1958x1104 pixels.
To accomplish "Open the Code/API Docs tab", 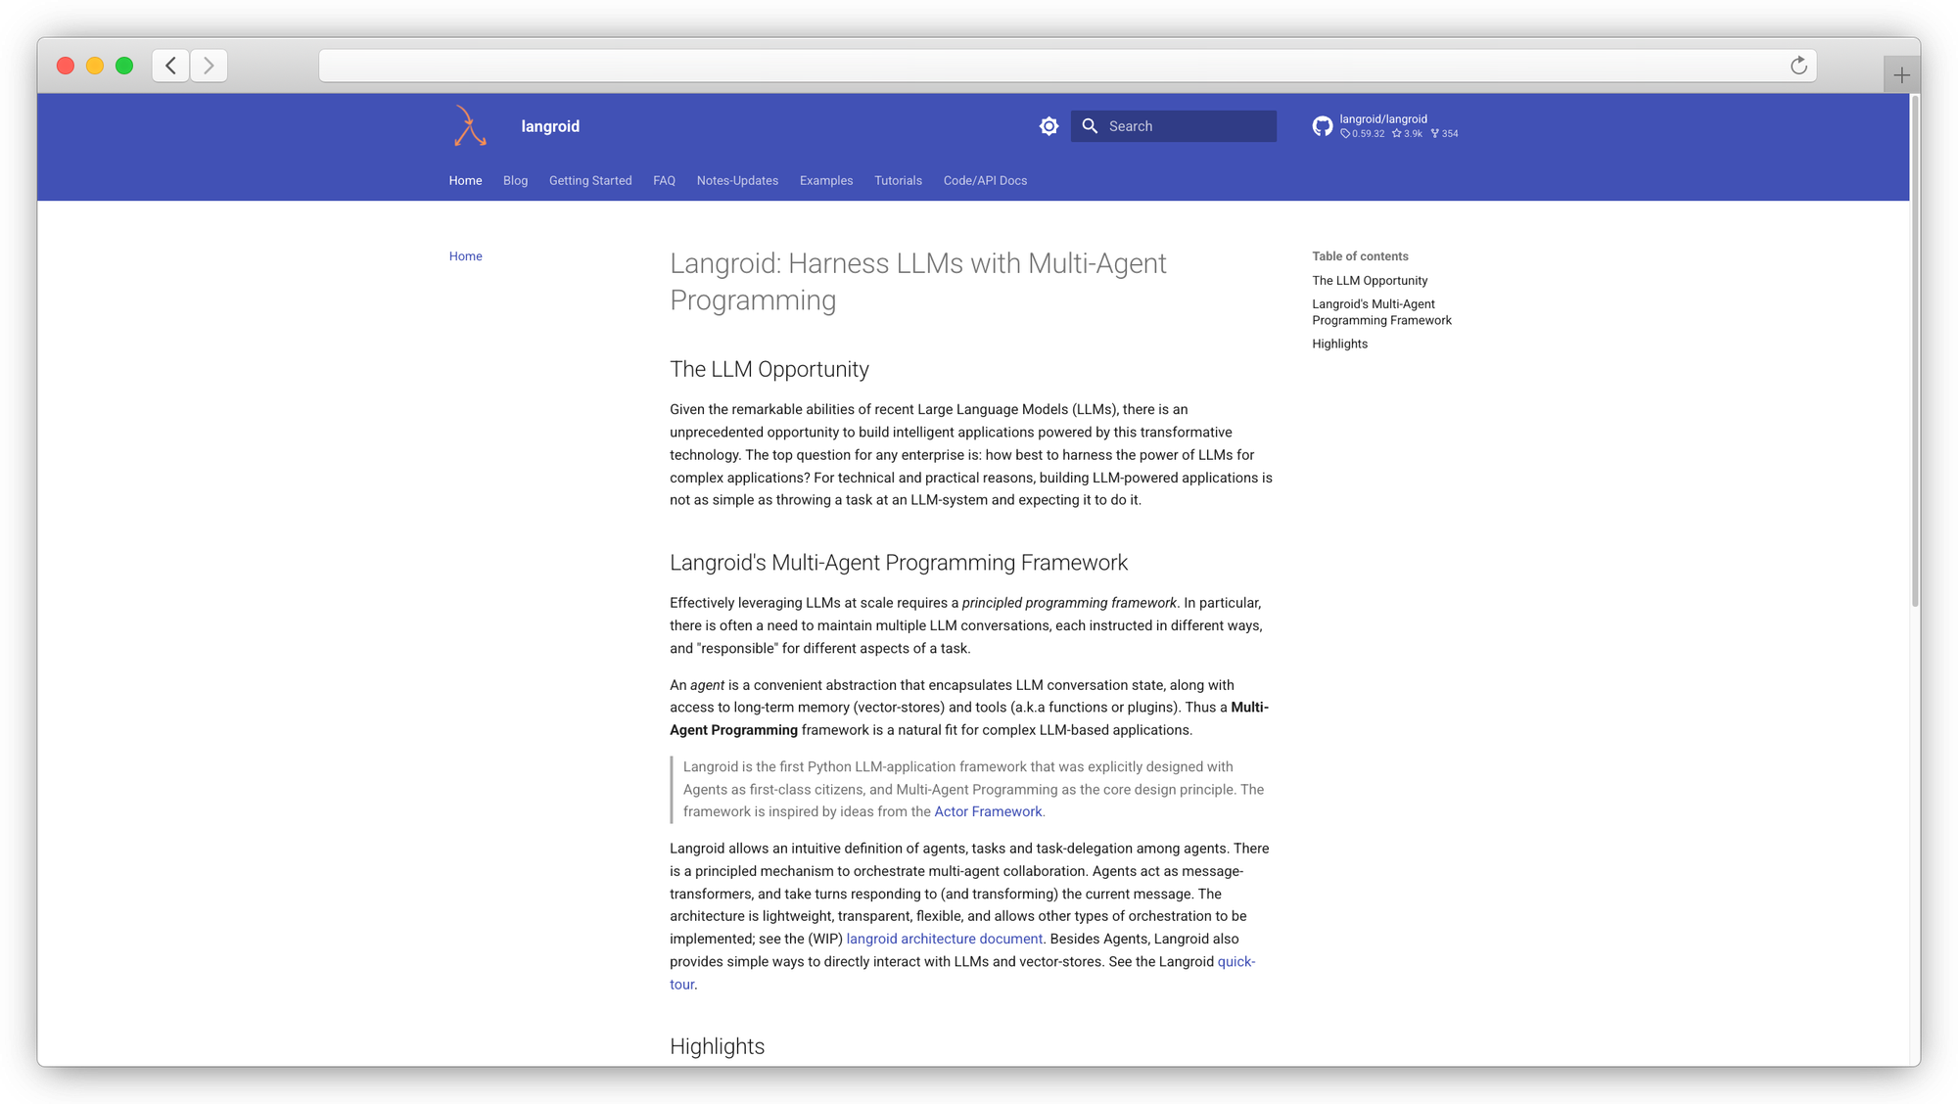I will click(x=985, y=181).
